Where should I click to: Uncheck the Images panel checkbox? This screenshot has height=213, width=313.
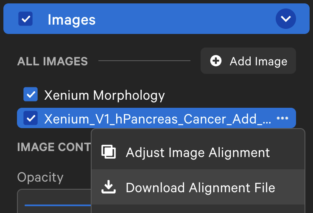click(x=25, y=19)
